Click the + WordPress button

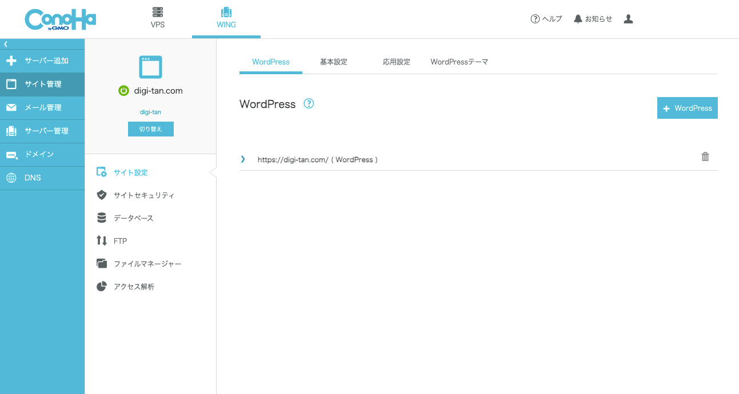coord(687,108)
